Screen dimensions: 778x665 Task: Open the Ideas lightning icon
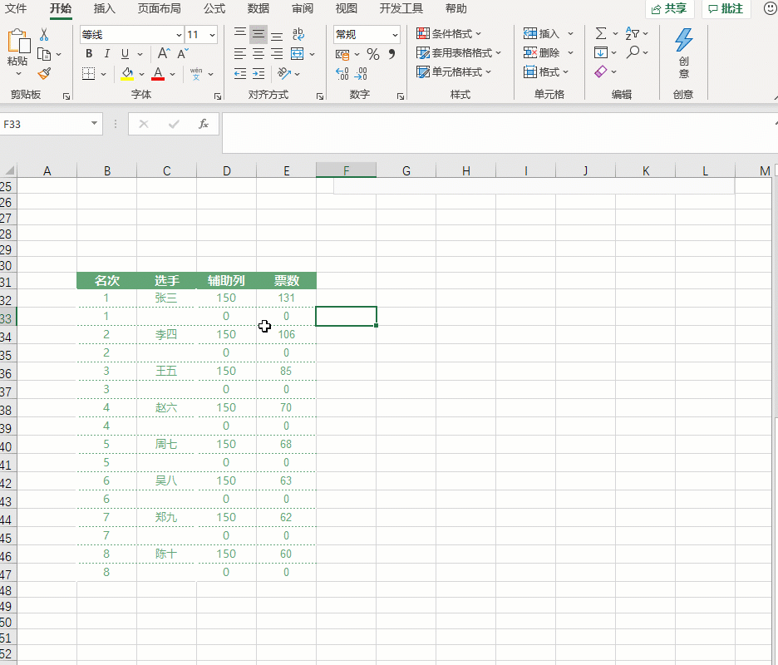684,40
